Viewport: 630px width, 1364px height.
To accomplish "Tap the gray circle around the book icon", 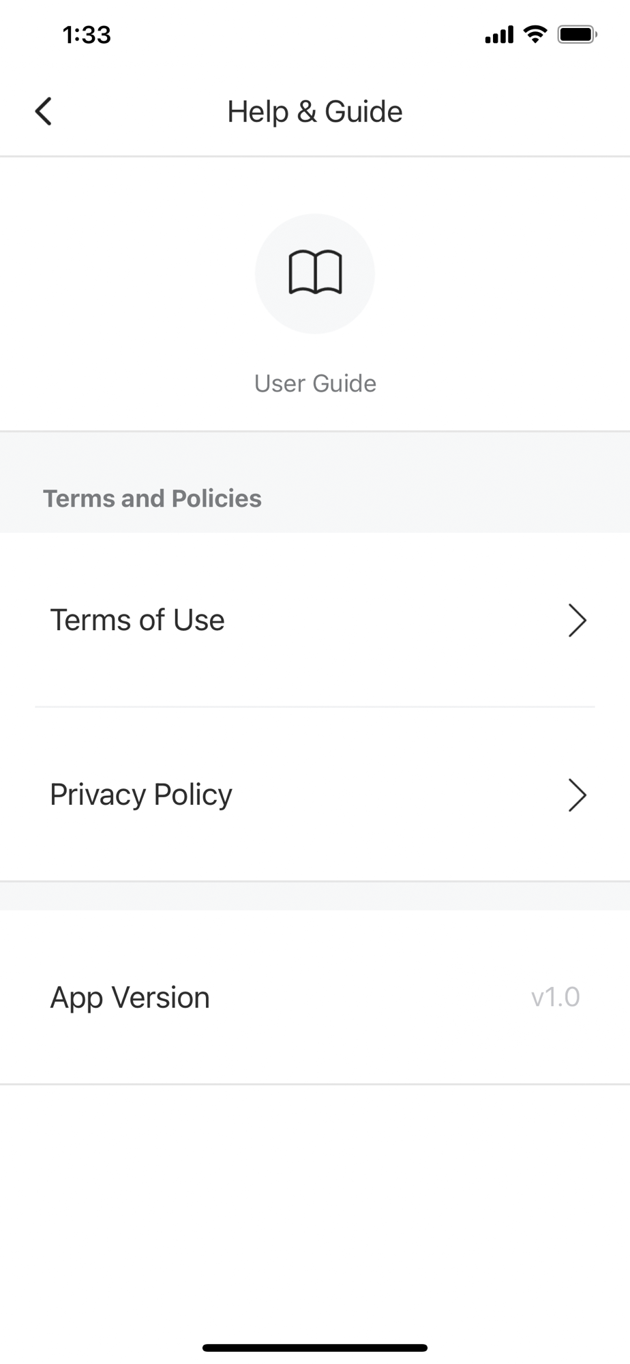I will 315,273.
